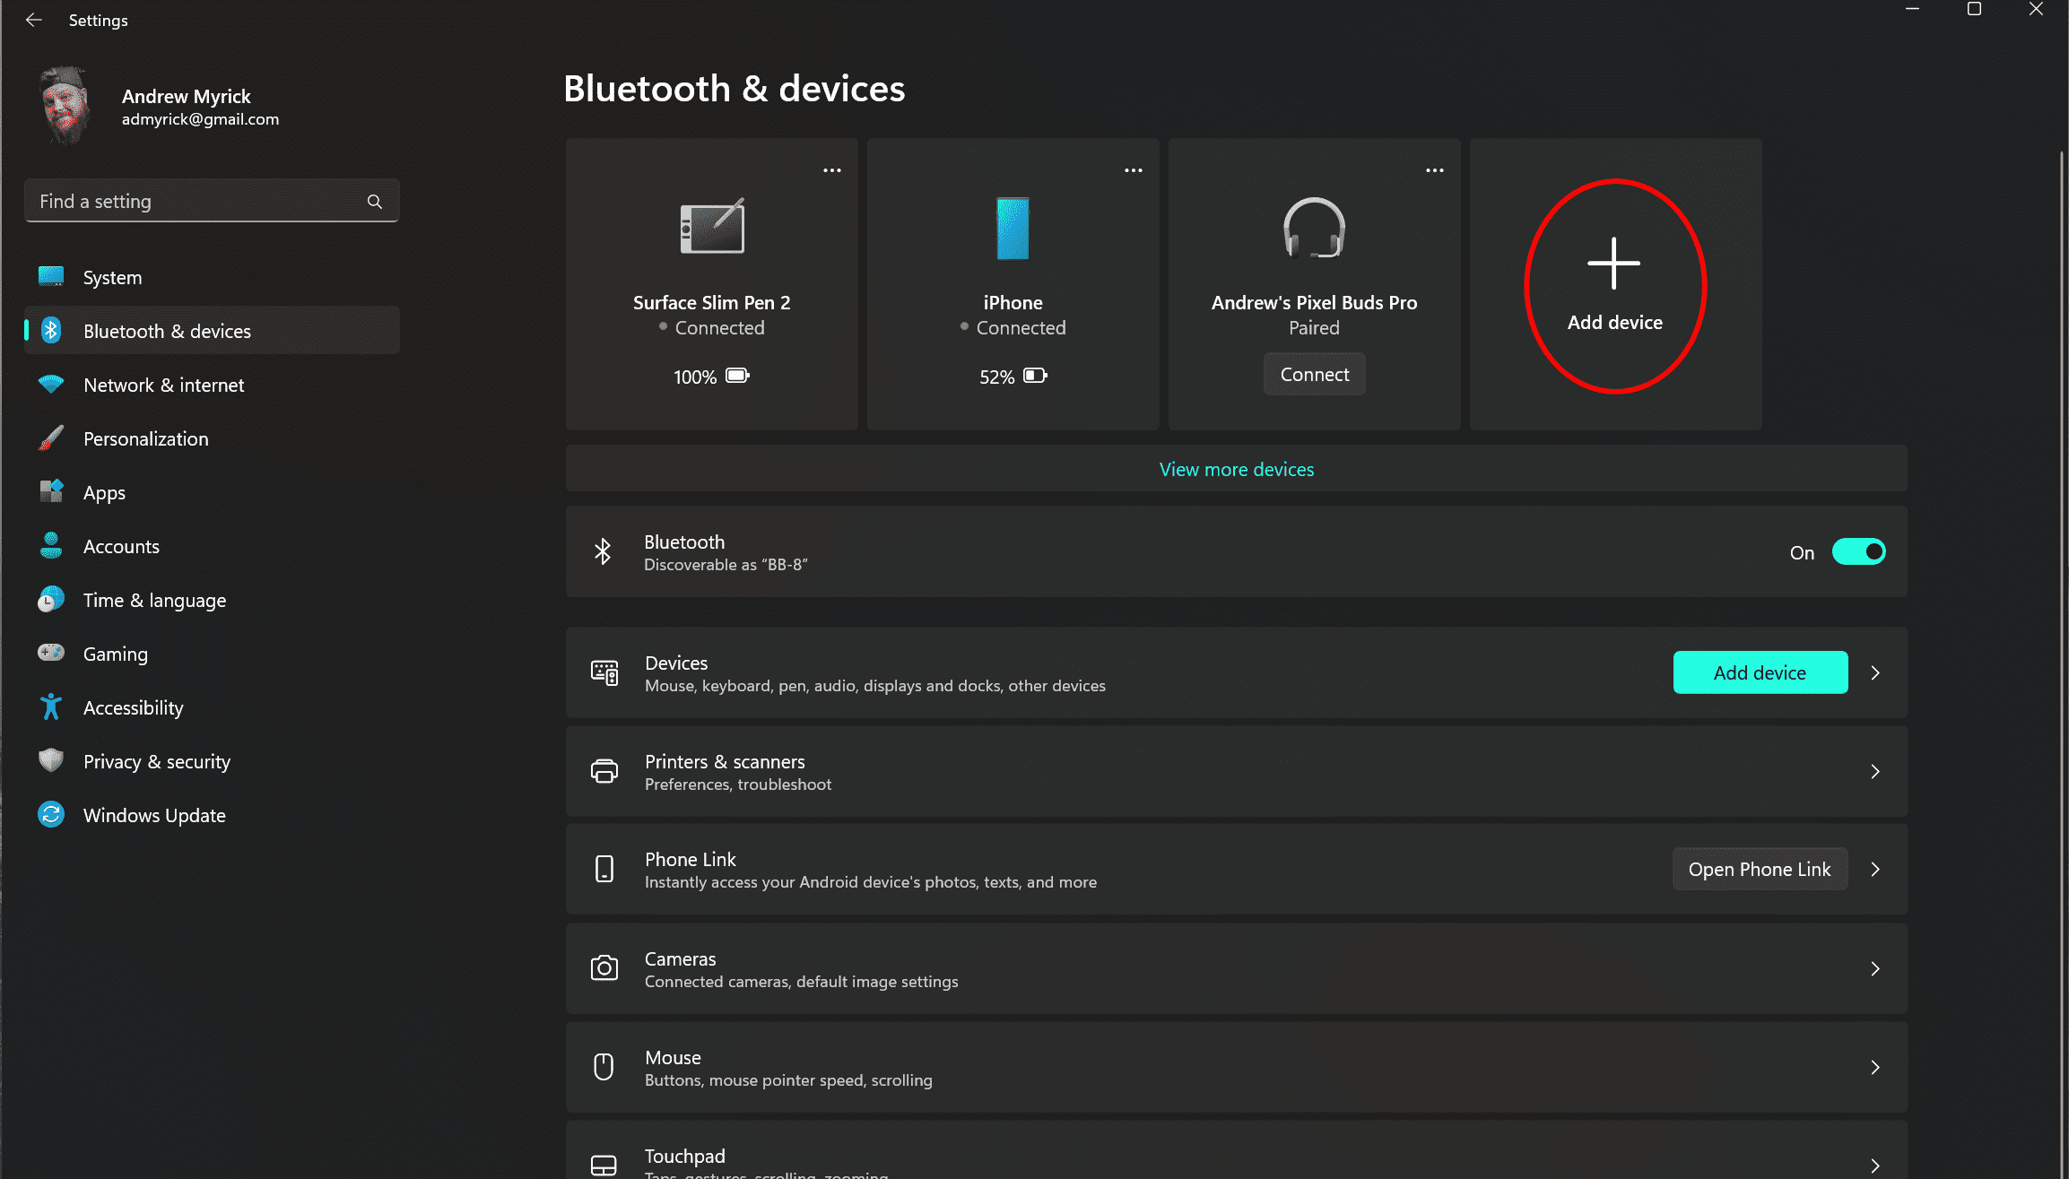The image size is (2069, 1179).
Task: Open more options for Surface Slim Pen 2
Action: click(x=832, y=170)
